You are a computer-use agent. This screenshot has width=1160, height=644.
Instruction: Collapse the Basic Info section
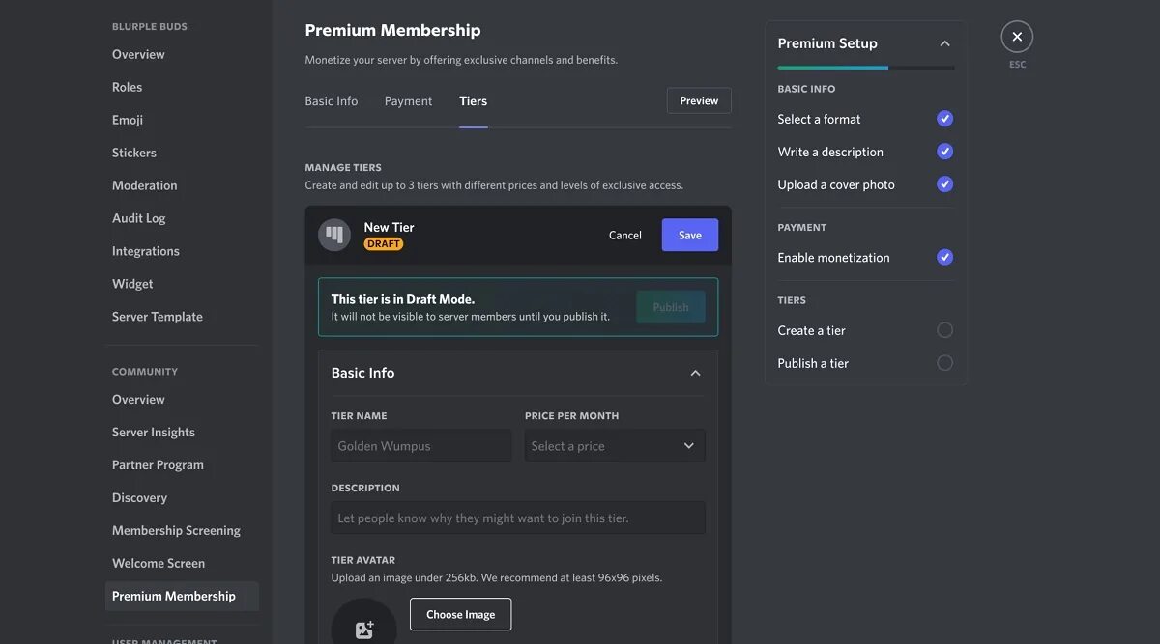pyautogui.click(x=695, y=373)
